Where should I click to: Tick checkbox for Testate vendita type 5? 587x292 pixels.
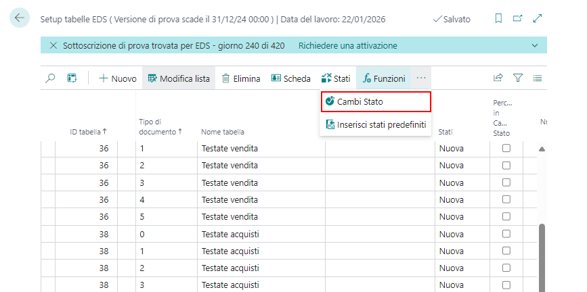(x=506, y=216)
